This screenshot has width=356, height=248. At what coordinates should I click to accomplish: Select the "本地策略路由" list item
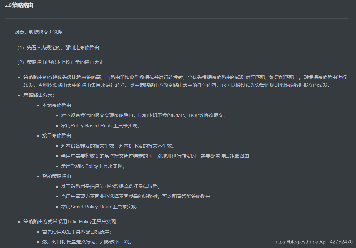tap(57, 105)
